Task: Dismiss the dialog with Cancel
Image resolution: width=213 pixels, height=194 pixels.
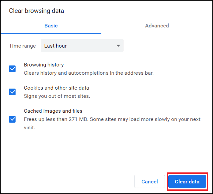Action: [x=149, y=182]
